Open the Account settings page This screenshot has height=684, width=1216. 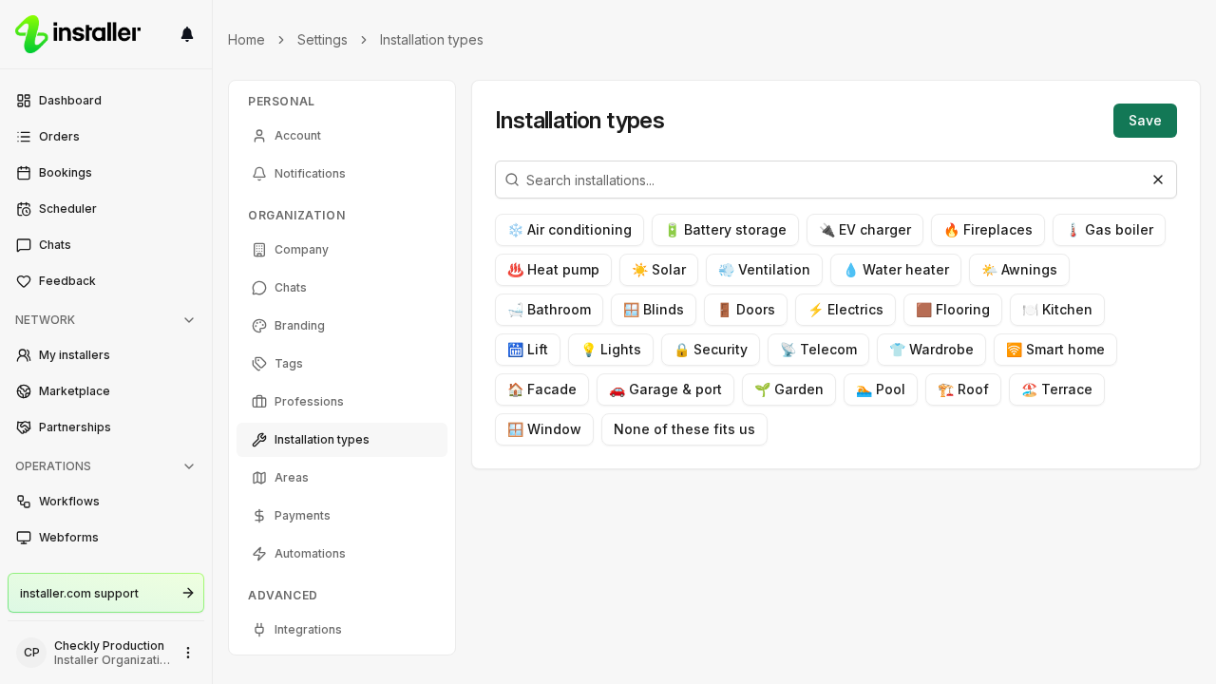tap(342, 136)
